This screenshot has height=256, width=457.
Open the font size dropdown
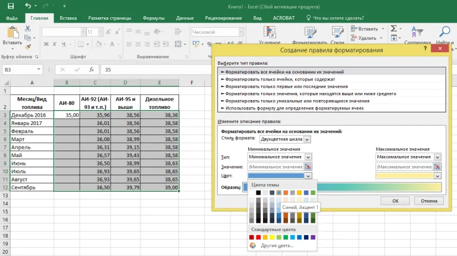click(101, 32)
